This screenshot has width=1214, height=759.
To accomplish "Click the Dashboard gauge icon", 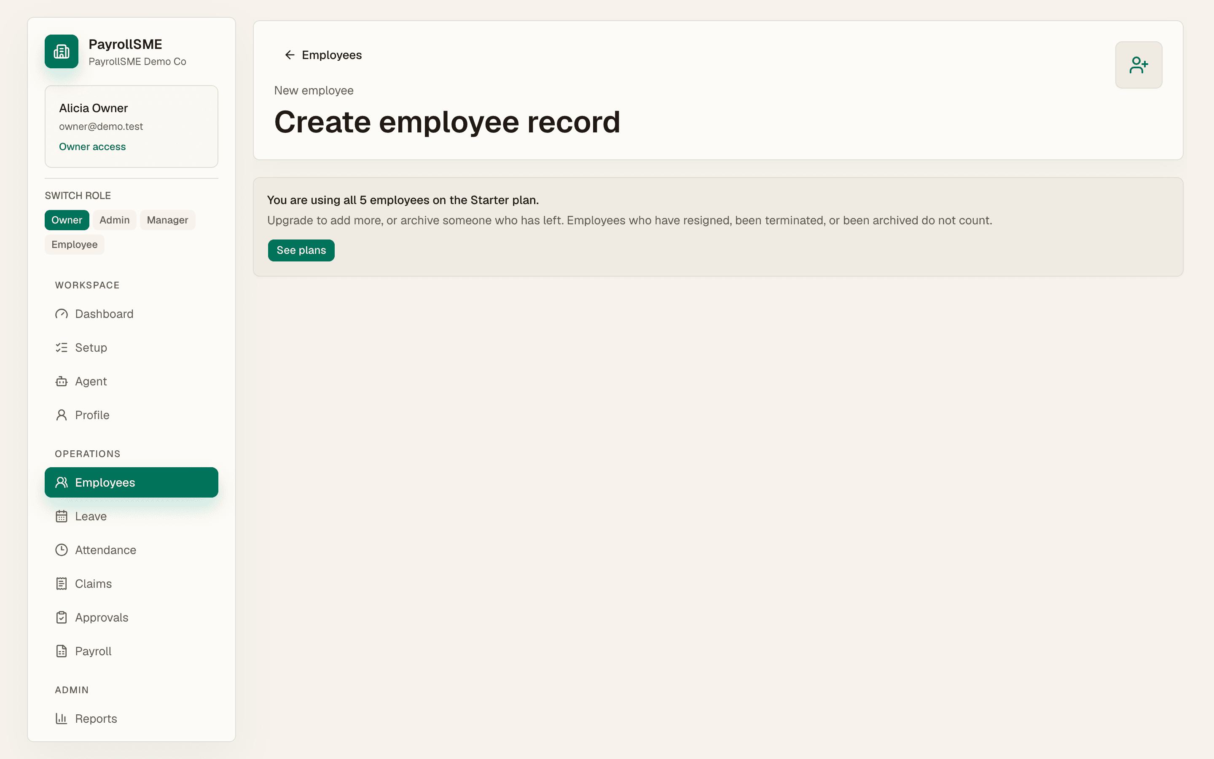I will [61, 314].
